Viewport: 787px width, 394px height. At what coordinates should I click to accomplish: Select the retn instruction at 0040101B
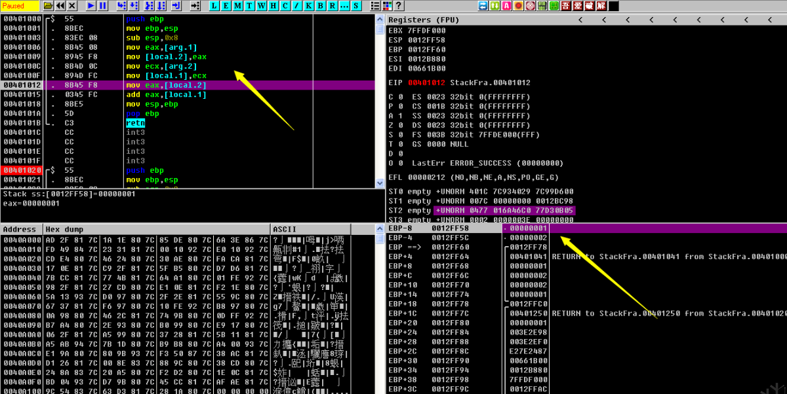135,123
